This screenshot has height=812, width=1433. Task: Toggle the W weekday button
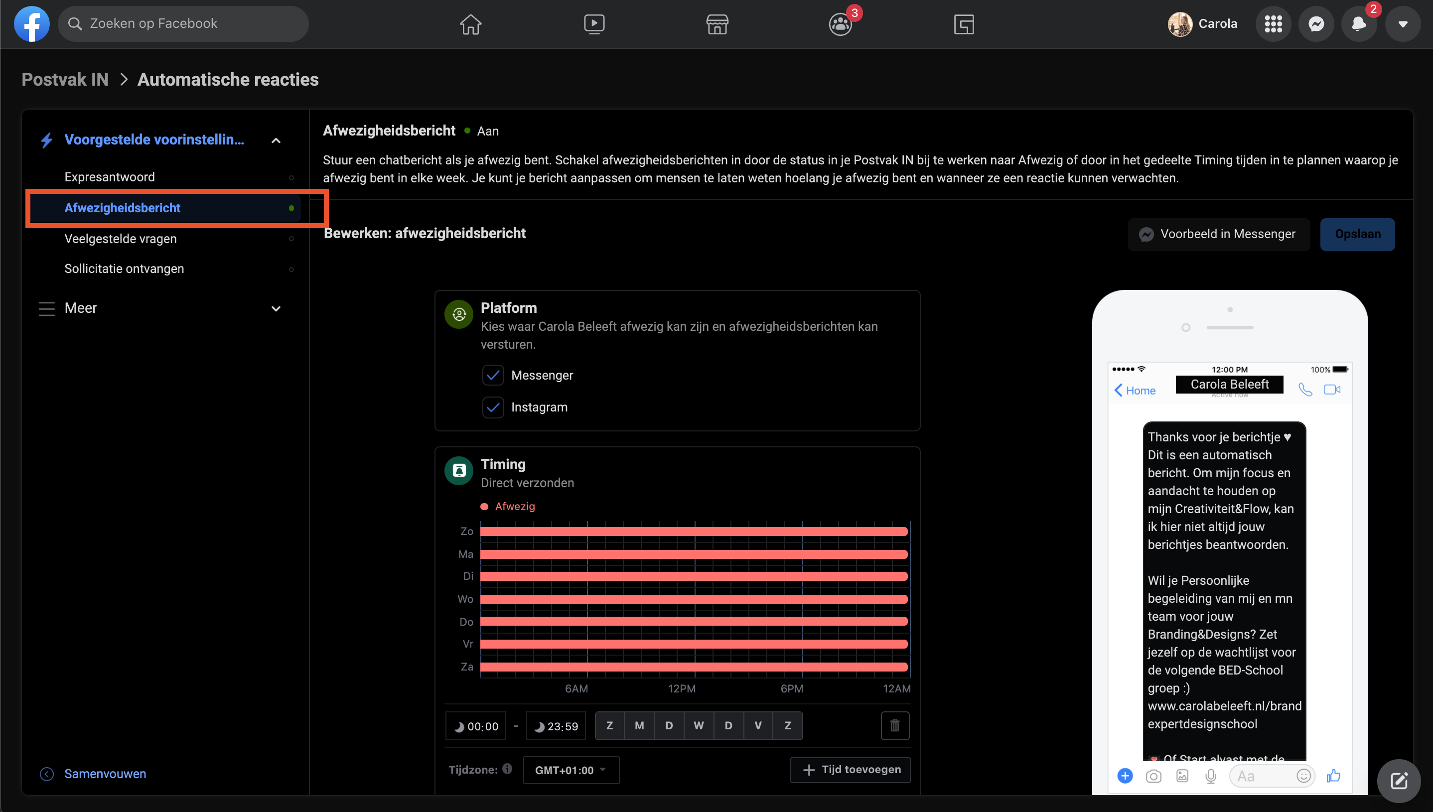pos(699,725)
